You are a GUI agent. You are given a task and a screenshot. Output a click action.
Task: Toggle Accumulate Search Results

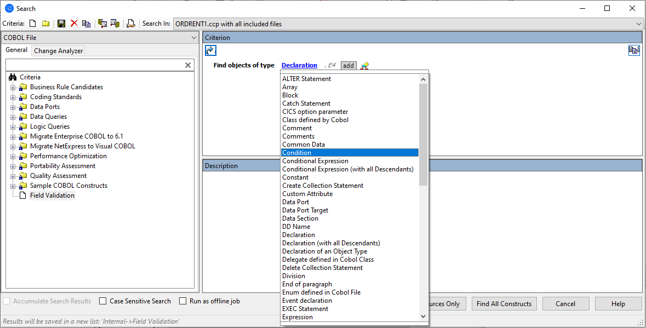[x=7, y=301]
